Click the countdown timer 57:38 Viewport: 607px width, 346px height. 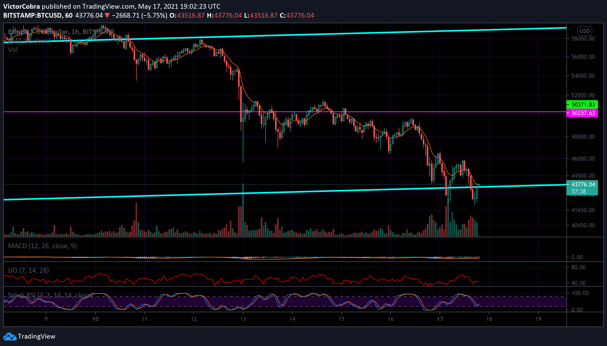click(x=579, y=191)
